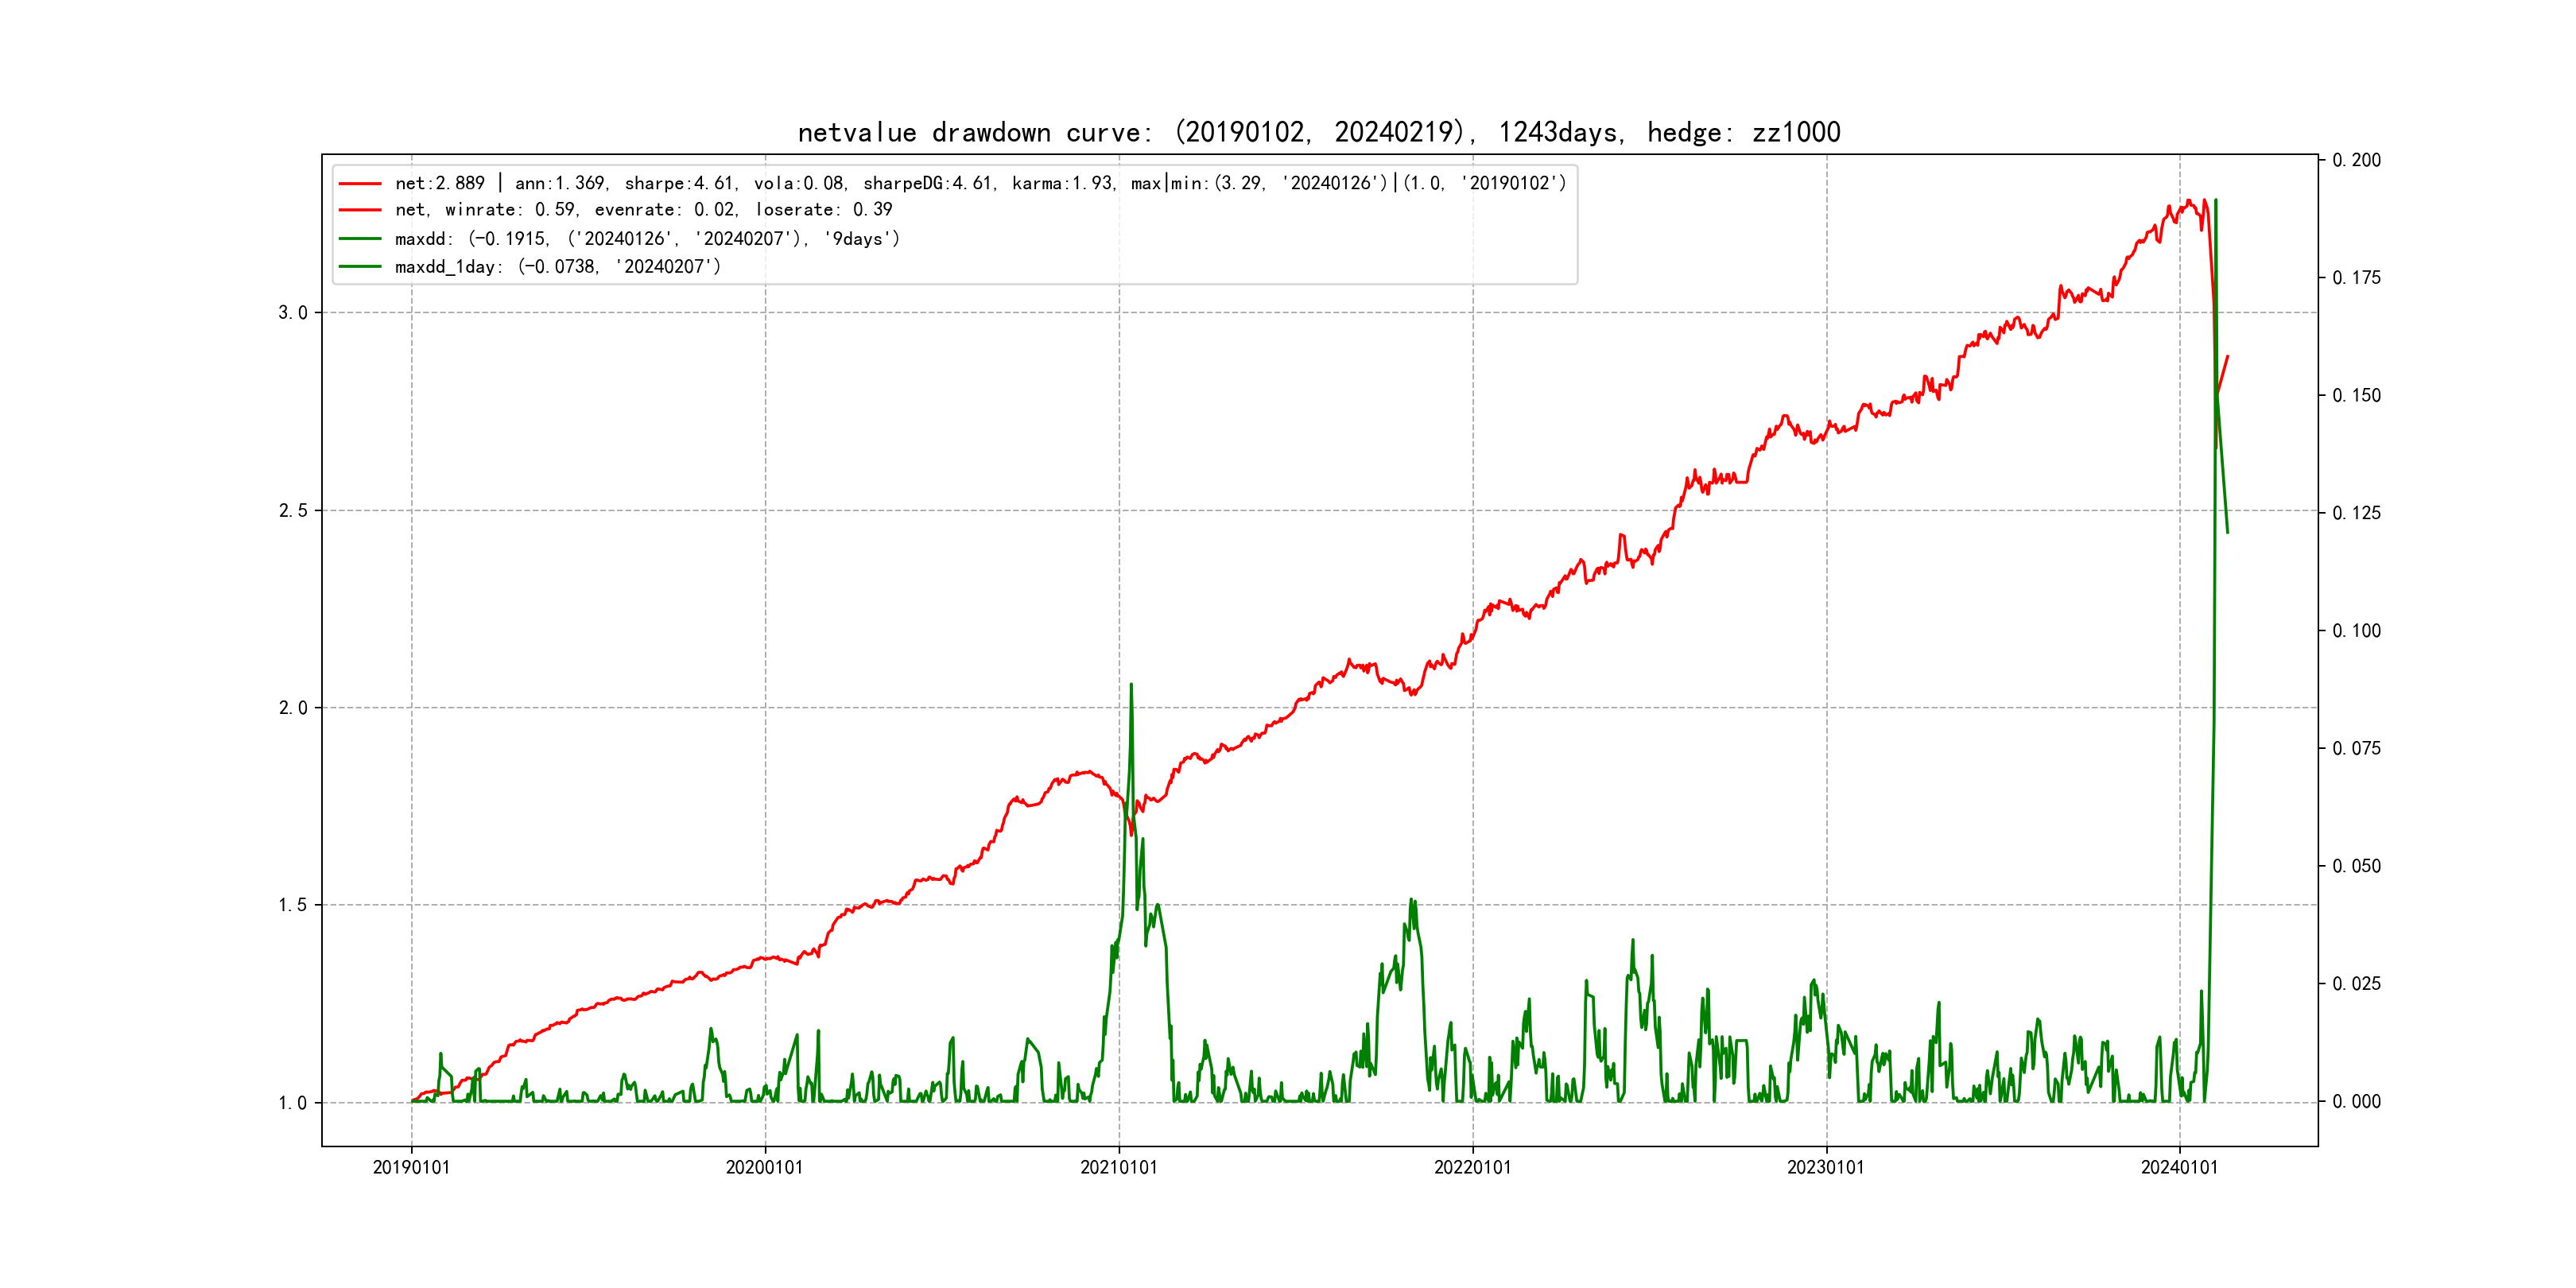Click the 3.0 left y-axis tick label
The height and width of the screenshot is (1288, 2576).
292,313
